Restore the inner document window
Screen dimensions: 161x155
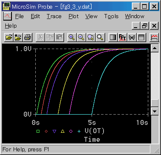pyautogui.click(x=145, y=26)
